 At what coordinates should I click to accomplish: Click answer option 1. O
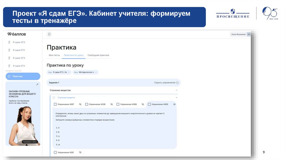(58, 128)
